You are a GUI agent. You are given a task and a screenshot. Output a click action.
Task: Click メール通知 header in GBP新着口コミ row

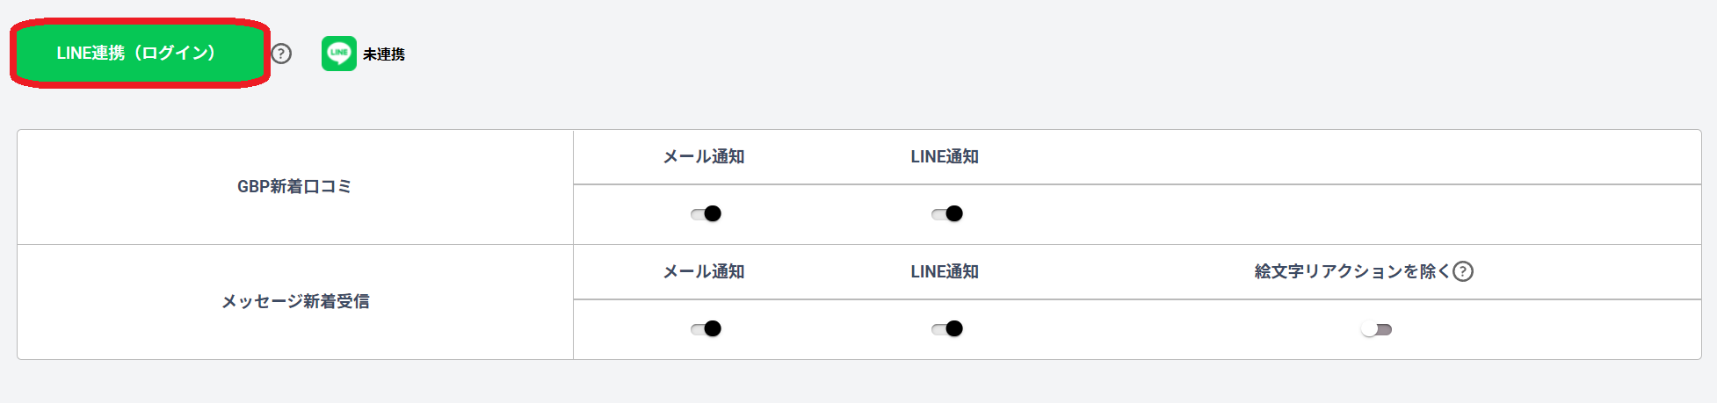click(704, 156)
